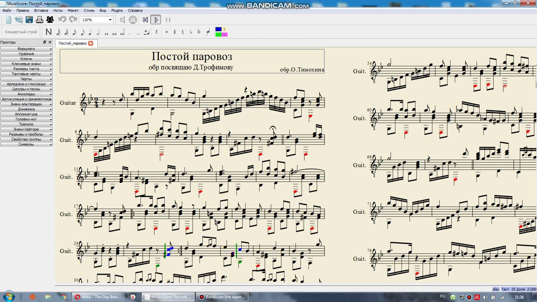Expand the Размеры такта palette
The height and width of the screenshot is (302, 537).
tap(26, 69)
